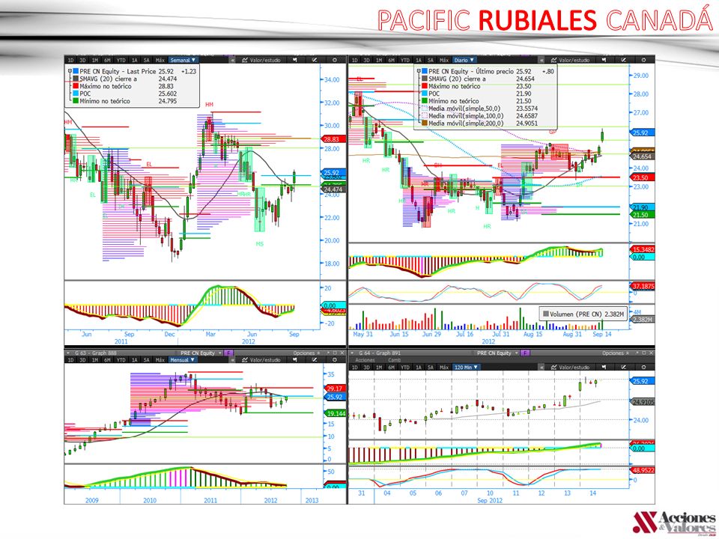Click the flag marker icon on Semanal chart

coord(294,60)
